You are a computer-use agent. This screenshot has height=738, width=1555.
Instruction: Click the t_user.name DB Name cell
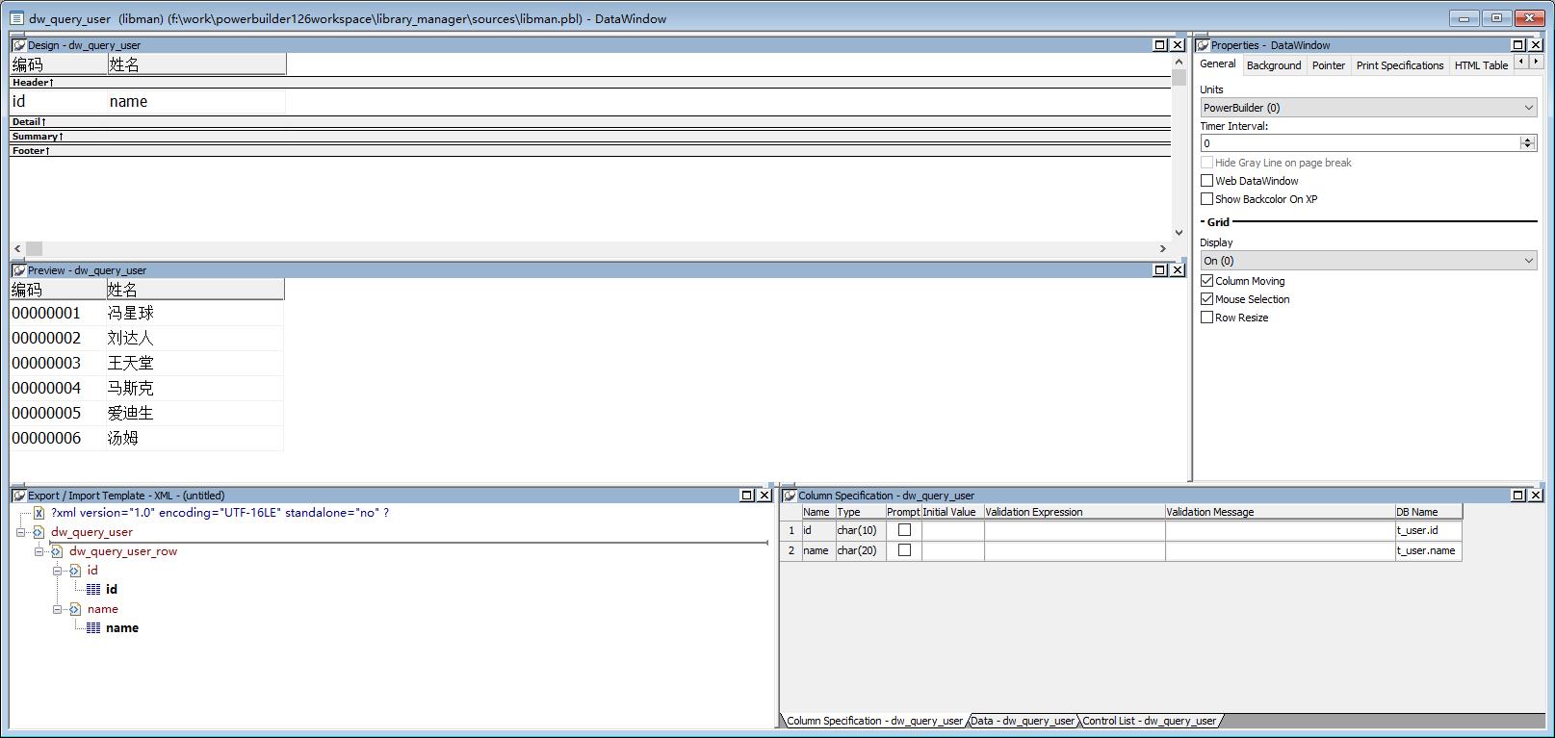pyautogui.click(x=1429, y=550)
